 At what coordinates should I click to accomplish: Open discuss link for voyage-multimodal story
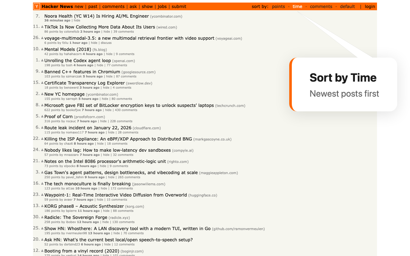point(106,43)
